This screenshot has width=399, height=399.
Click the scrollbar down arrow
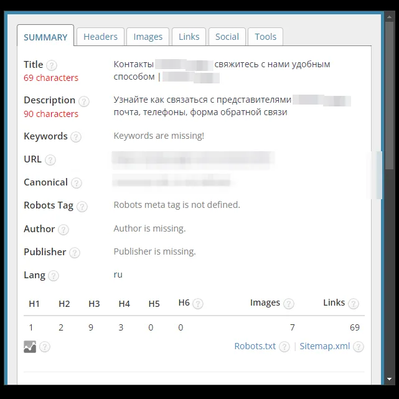click(389, 379)
